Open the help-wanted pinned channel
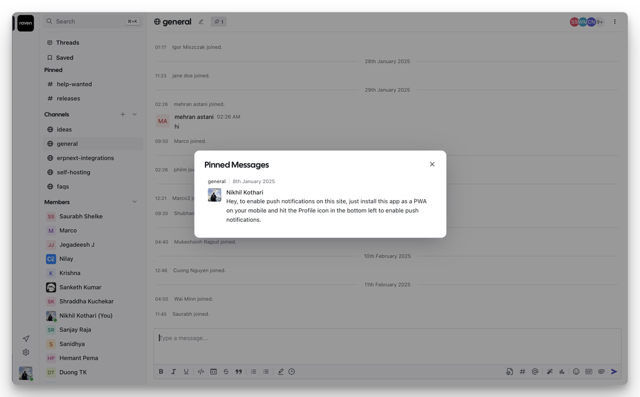 (74, 84)
